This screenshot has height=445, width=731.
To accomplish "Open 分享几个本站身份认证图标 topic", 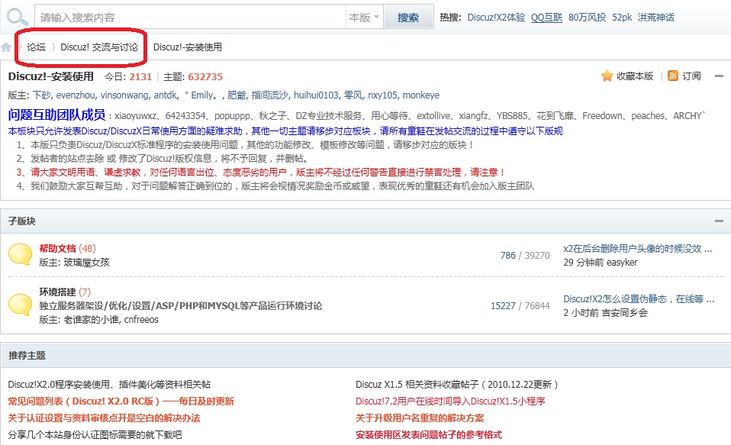I will (x=95, y=435).
